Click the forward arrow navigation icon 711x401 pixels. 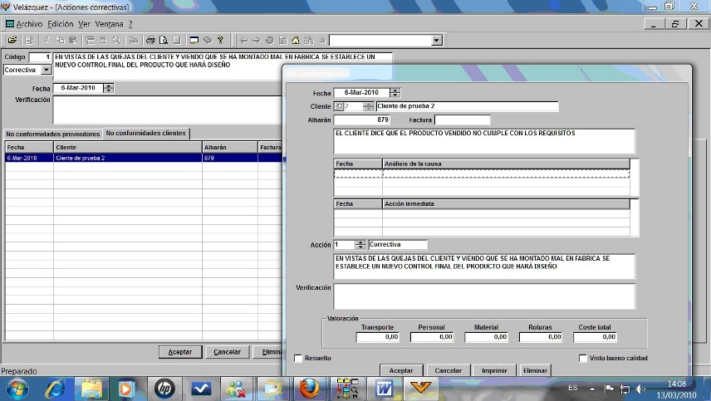coord(256,41)
